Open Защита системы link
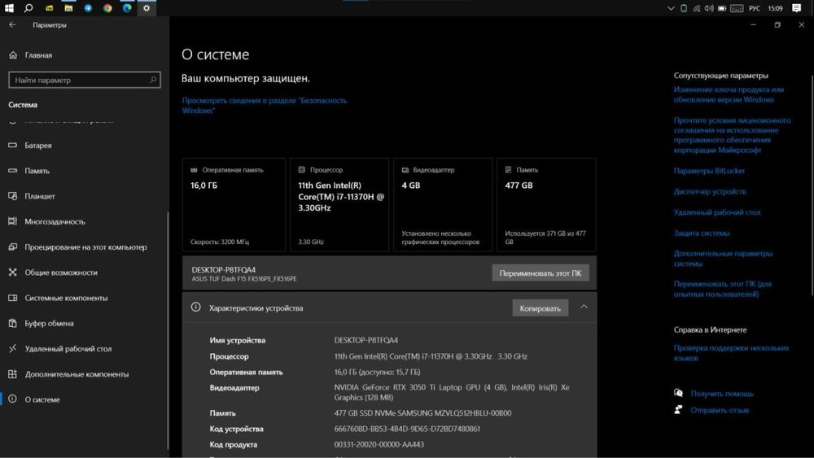This screenshot has width=814, height=458. pyautogui.click(x=702, y=233)
